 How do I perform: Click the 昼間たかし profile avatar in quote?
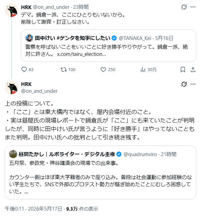click(x=13, y=154)
